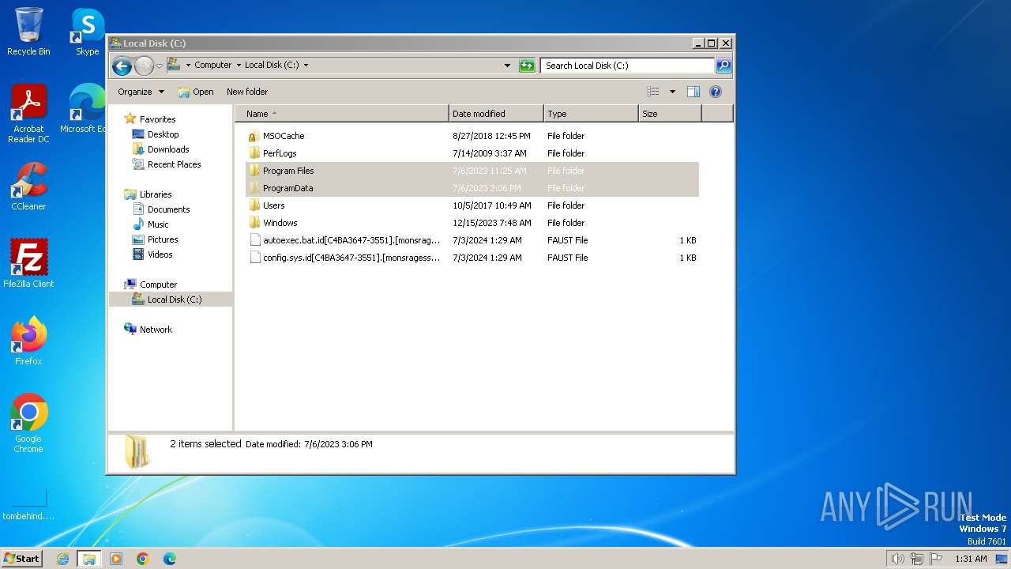Sort by Date modified column
The image size is (1011, 569).
pyautogui.click(x=496, y=114)
